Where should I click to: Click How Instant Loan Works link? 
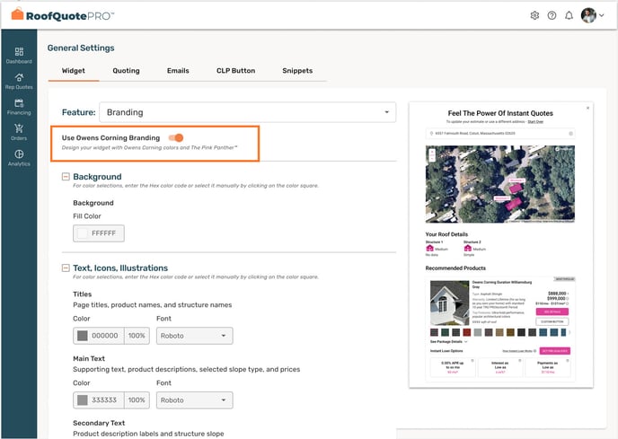point(517,351)
